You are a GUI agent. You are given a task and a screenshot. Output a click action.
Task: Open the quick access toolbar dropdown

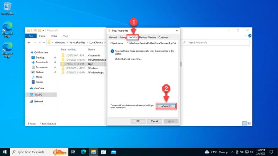(43, 30)
